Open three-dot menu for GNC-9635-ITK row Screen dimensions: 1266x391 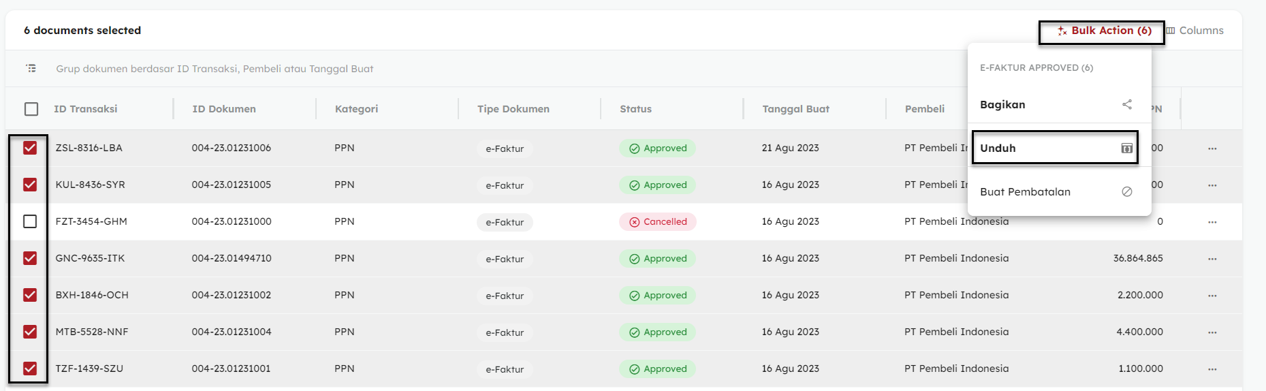coord(1212,259)
